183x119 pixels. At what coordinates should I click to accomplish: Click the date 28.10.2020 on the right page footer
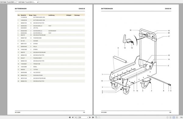104,112
